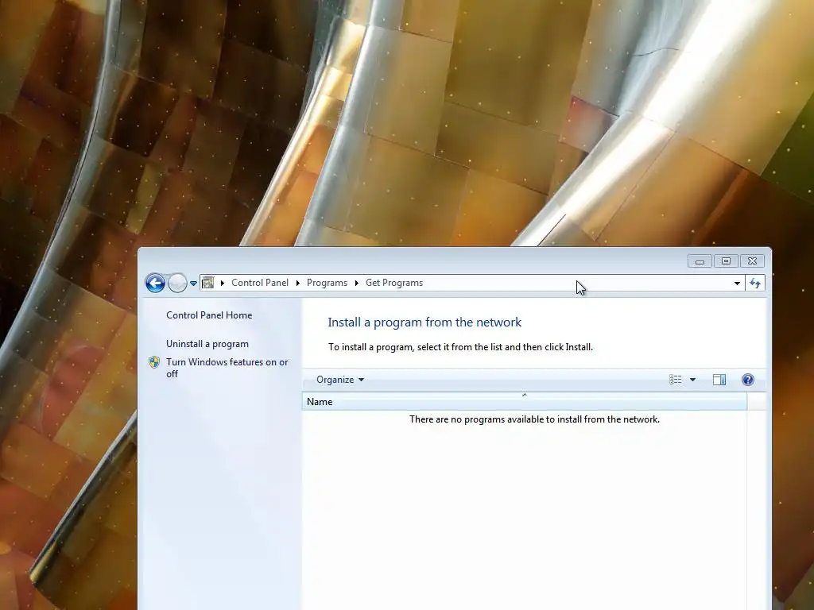Click the greyed-out Forward arrow button
The width and height of the screenshot is (814, 610).
click(x=177, y=284)
